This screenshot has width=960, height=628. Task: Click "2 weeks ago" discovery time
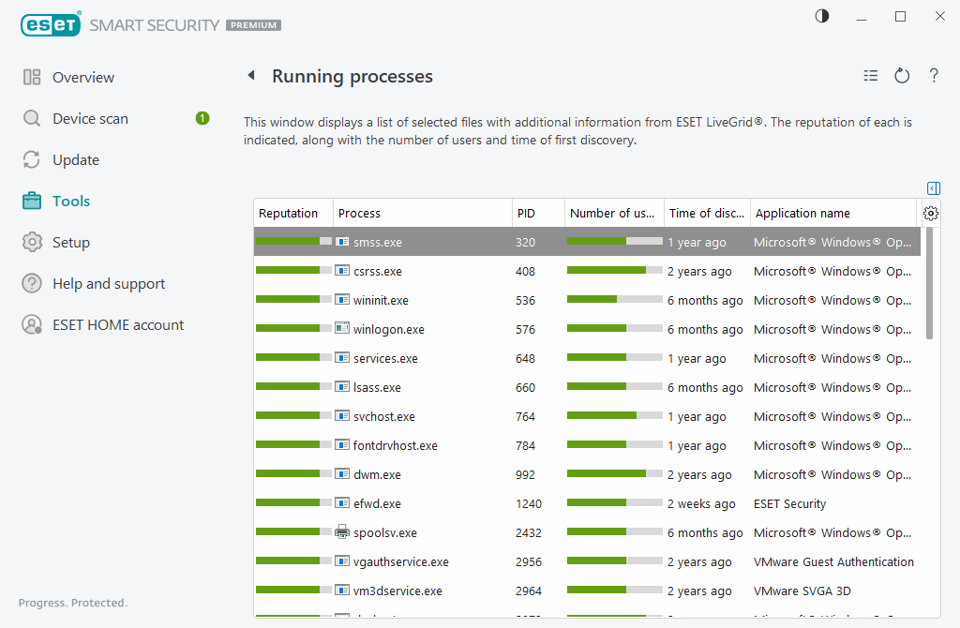pos(701,503)
